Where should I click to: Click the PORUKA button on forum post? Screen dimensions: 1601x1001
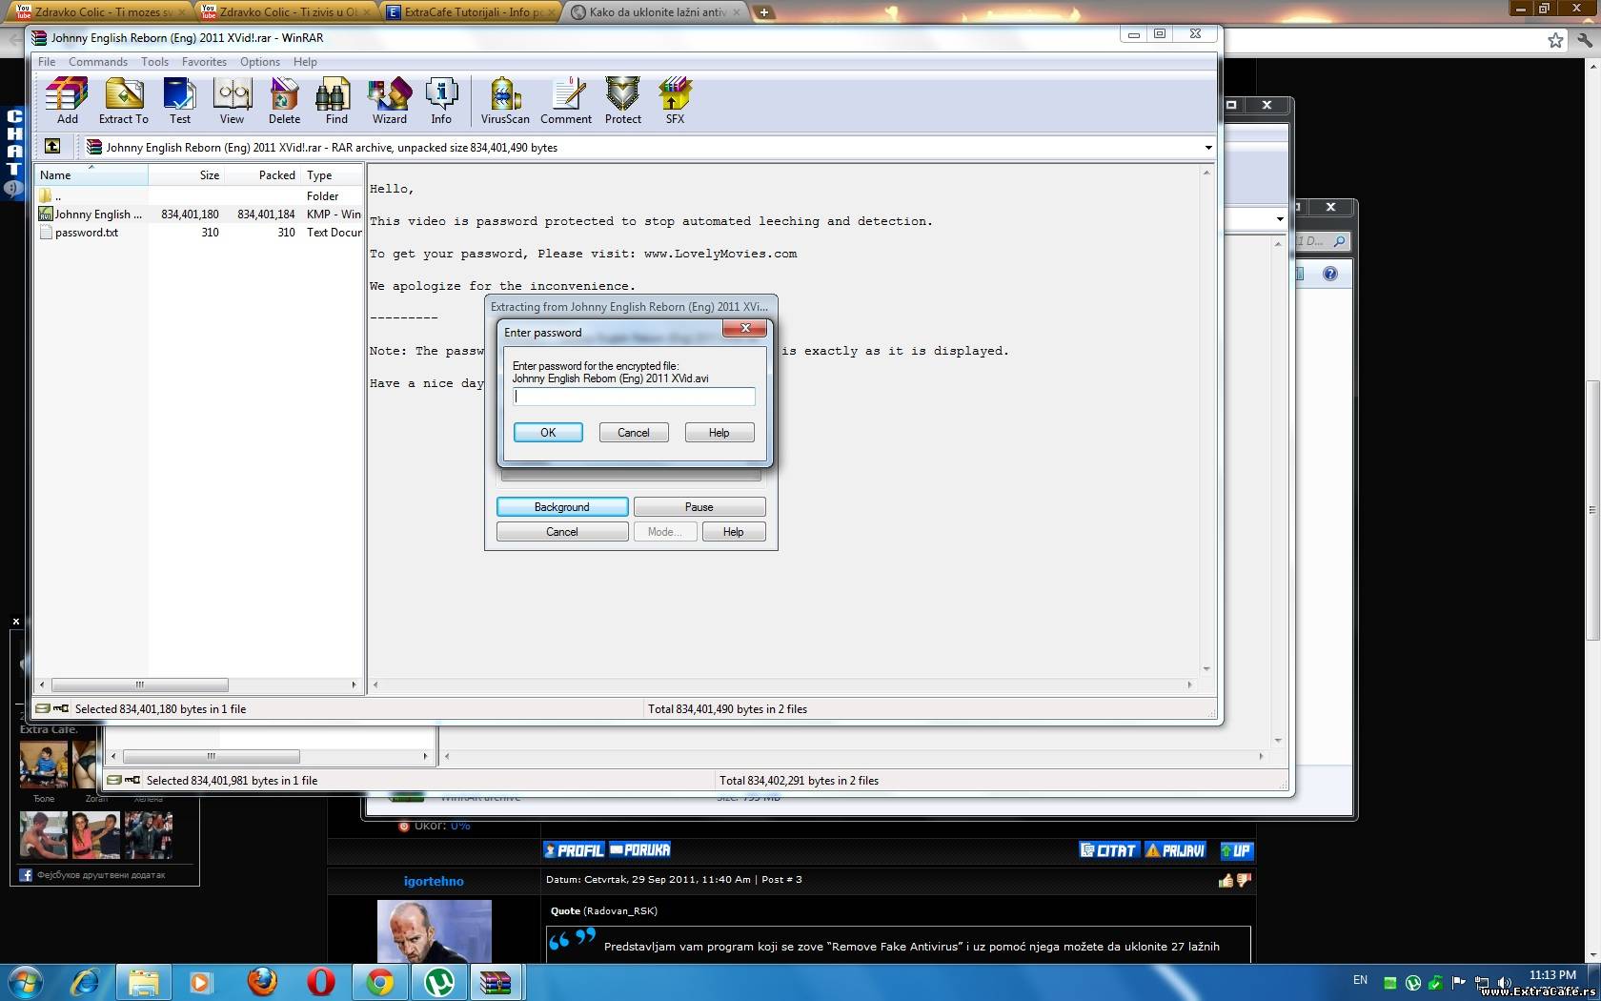[x=640, y=850]
